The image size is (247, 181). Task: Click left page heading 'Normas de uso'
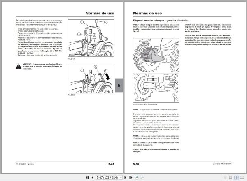[100, 13]
